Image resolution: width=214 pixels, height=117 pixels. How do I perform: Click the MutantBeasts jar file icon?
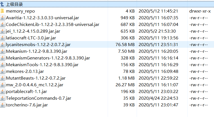pos(3,78)
